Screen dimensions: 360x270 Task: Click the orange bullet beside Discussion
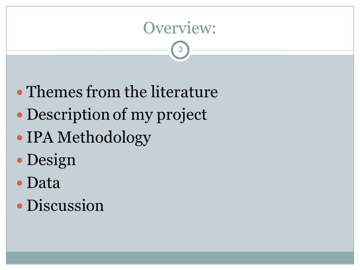[20, 206]
